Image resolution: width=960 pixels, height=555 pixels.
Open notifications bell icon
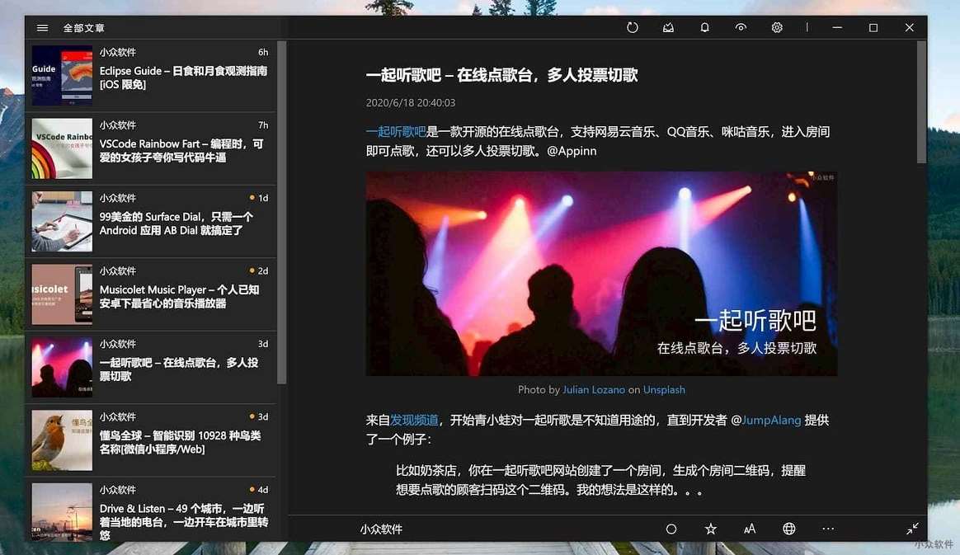pos(704,27)
